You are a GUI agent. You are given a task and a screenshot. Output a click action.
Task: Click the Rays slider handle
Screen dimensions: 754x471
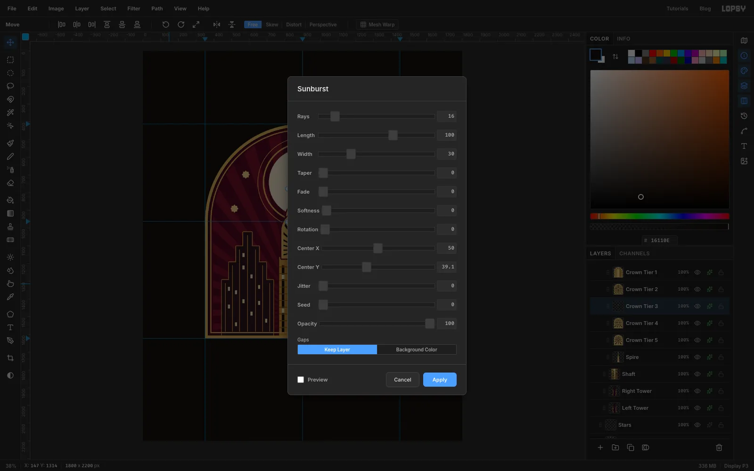coord(335,116)
